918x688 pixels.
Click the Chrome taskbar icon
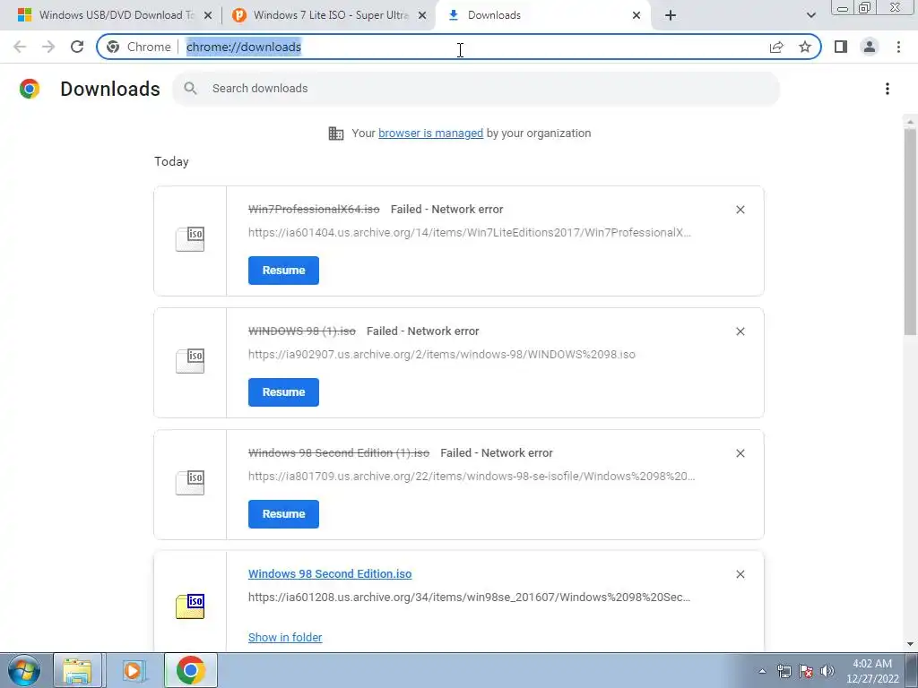coord(190,670)
